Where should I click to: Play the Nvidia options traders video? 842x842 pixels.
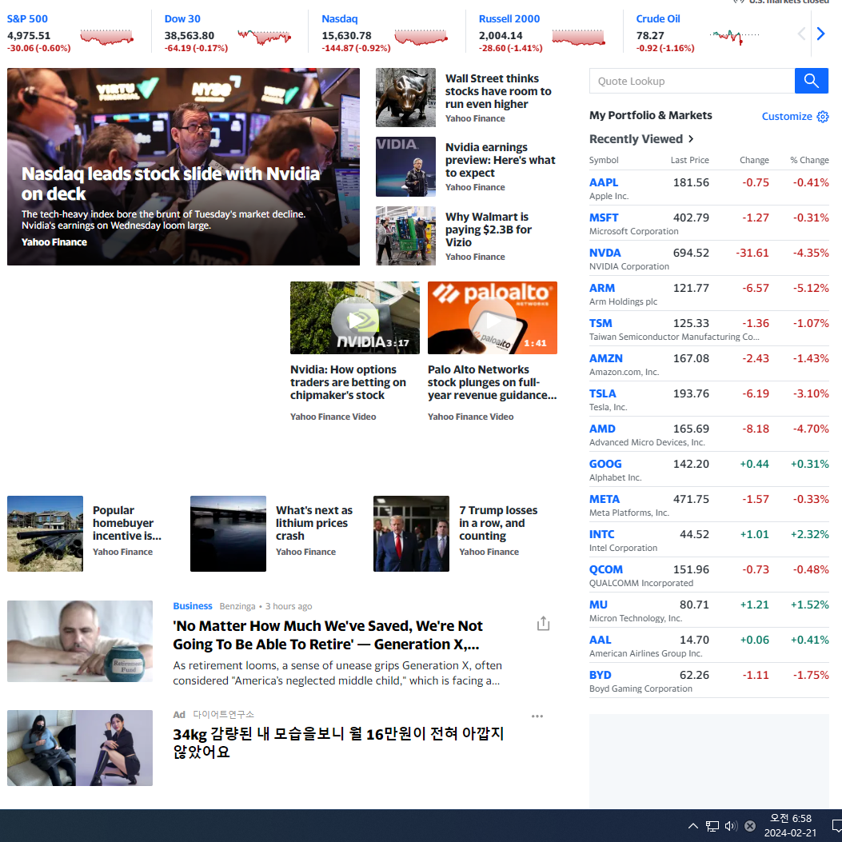355,321
